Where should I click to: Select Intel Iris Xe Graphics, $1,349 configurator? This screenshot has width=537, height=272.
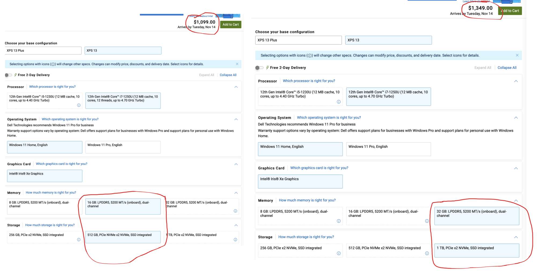pyautogui.click(x=300, y=182)
